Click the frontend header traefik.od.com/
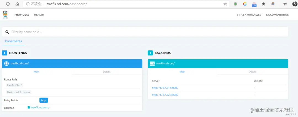 20,63
